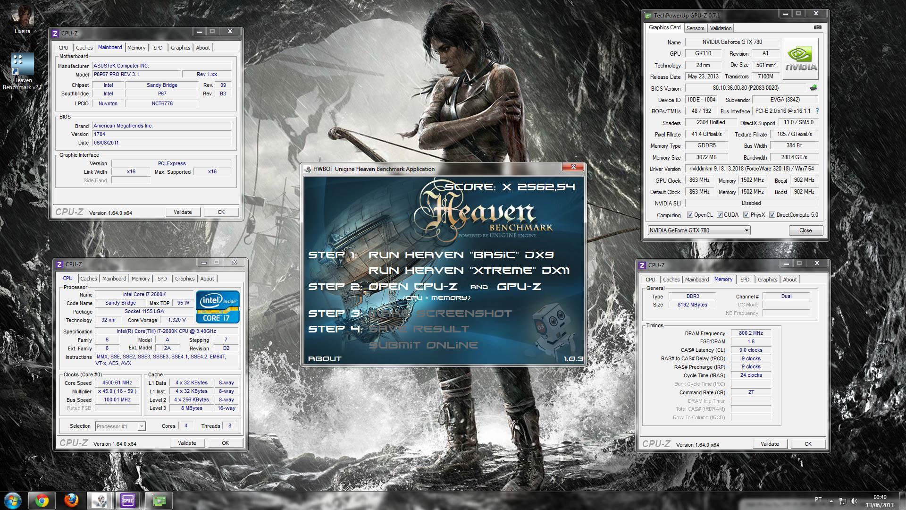Open the NVIDIA GeForce GTX 780 dropdown
The width and height of the screenshot is (906, 510).
tap(699, 230)
